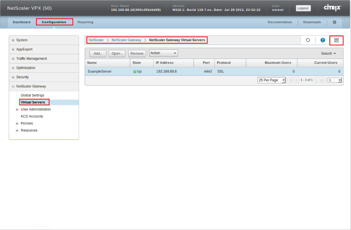
Task: Open the blue help question-mark icon
Action: click(x=322, y=40)
